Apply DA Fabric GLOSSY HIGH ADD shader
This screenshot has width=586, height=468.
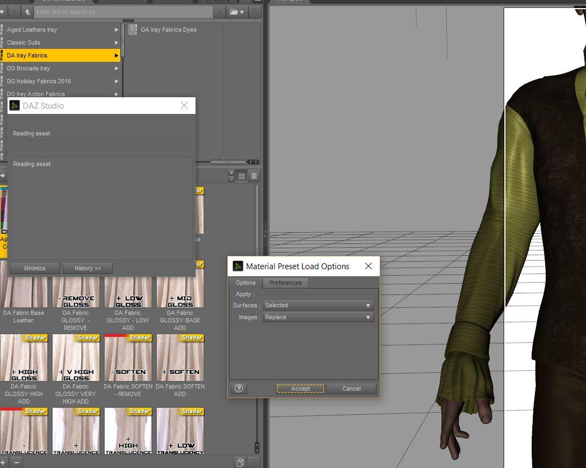click(24, 369)
